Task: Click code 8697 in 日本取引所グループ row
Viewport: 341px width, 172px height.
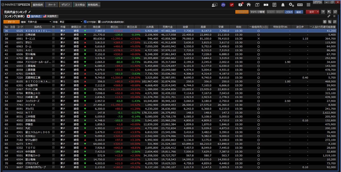Action: 20,167
